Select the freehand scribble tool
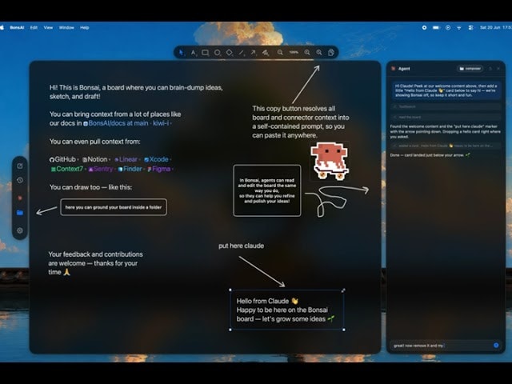 tap(266, 52)
